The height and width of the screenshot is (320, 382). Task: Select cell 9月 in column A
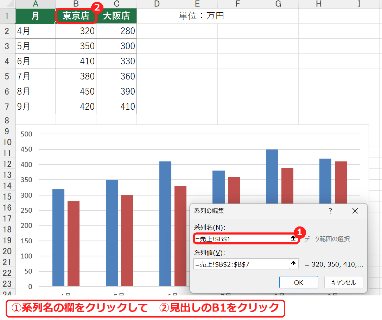point(36,107)
